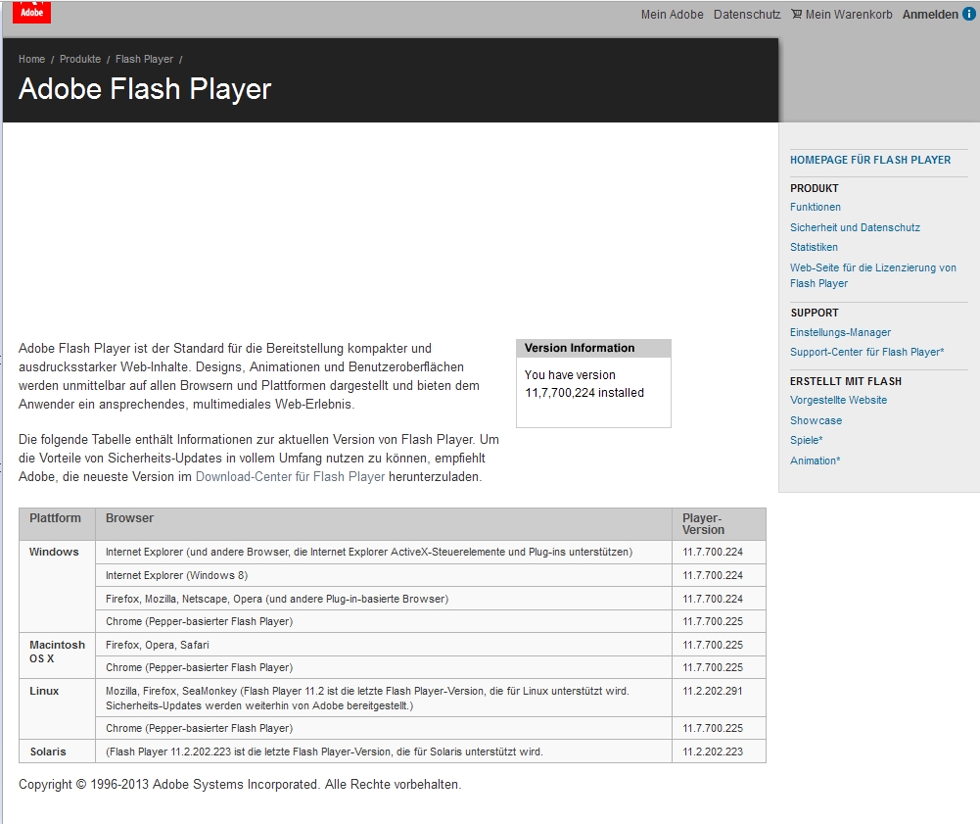980x824 pixels.
Task: Click the red Adobe logo
Action: coord(31,12)
